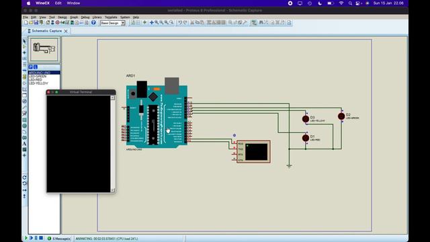Image resolution: width=430 pixels, height=242 pixels.
Task: Click the binoculars Search and Tag icon
Action: (x=261, y=23)
